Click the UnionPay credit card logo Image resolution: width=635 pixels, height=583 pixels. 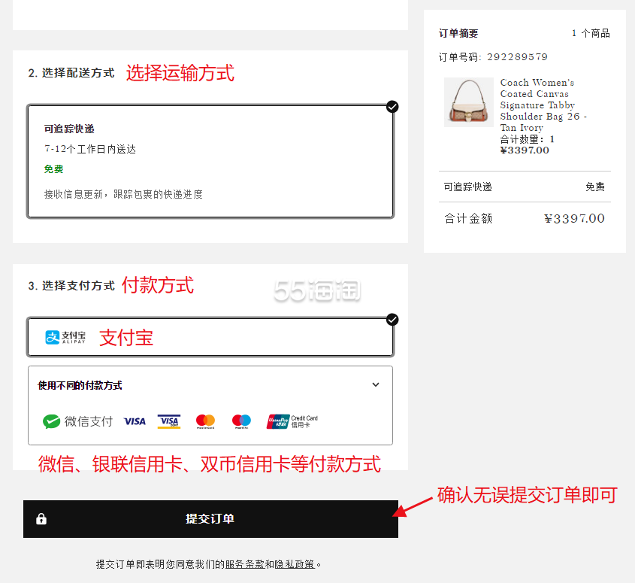[292, 422]
